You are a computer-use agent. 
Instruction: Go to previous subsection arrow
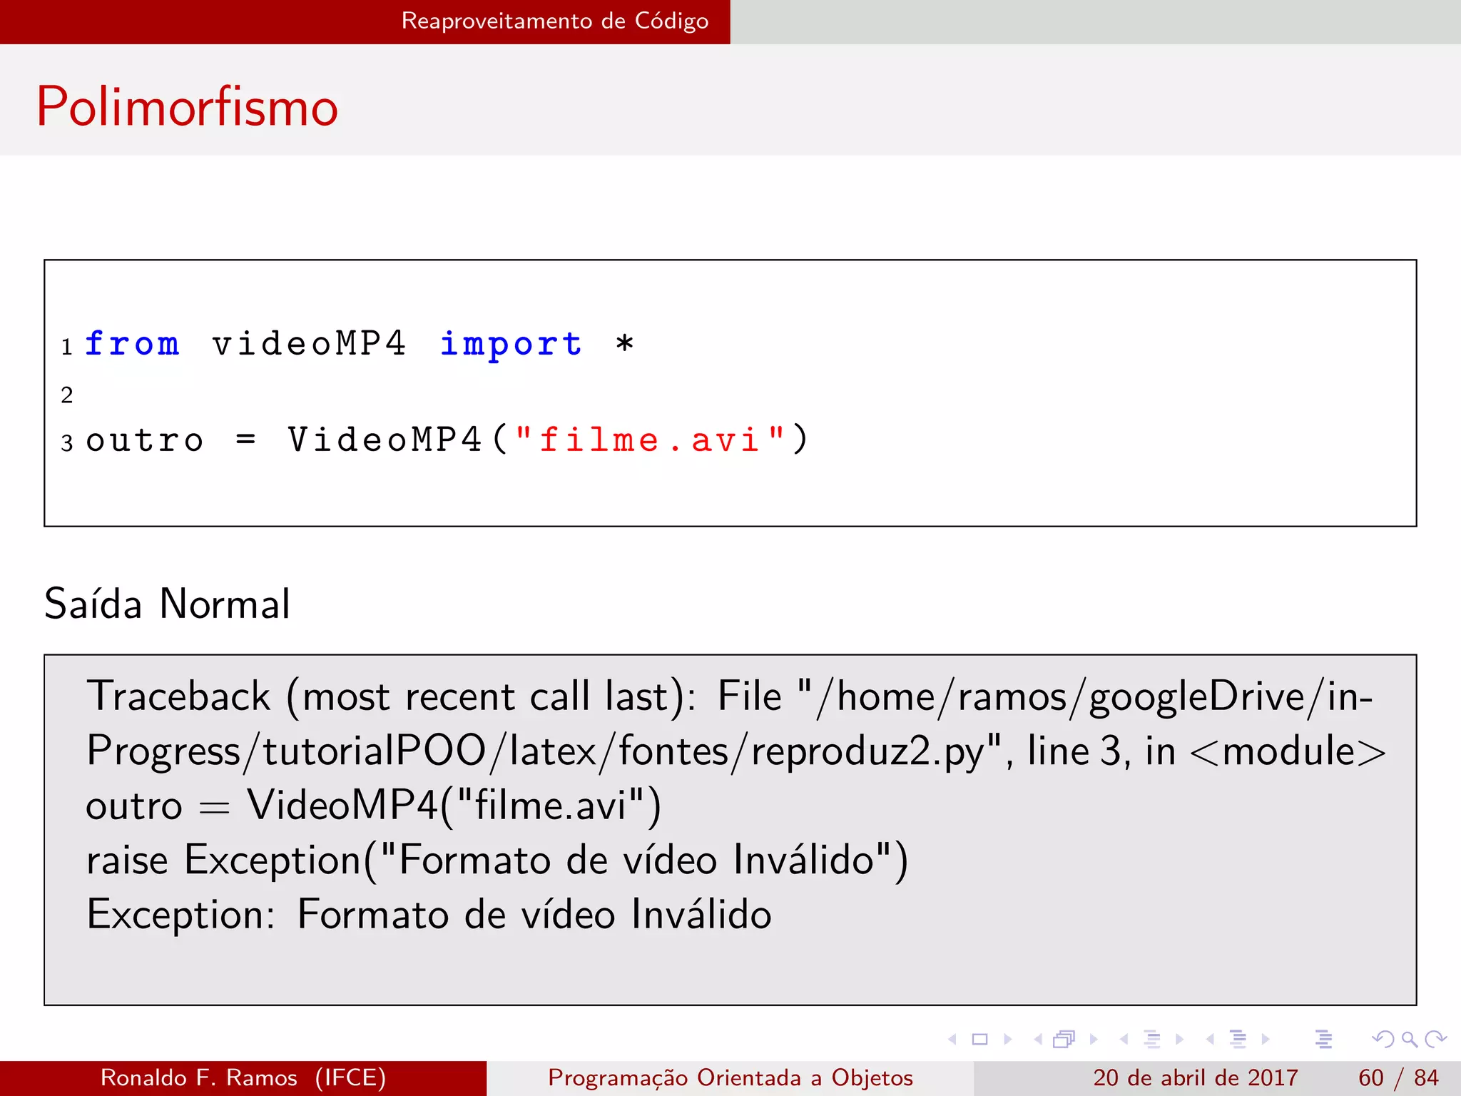[x=1124, y=1040]
